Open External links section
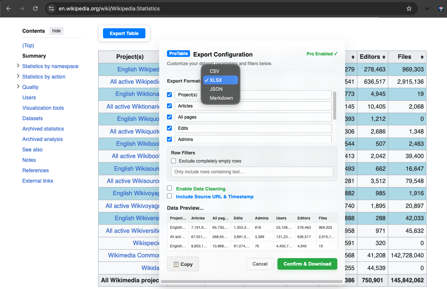 point(38,181)
